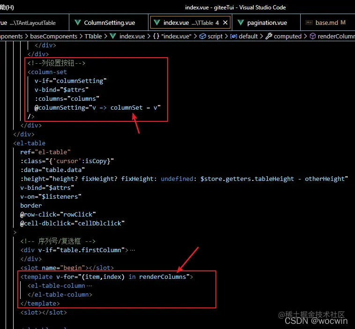Click the empty <slot></slot> line

44,313
